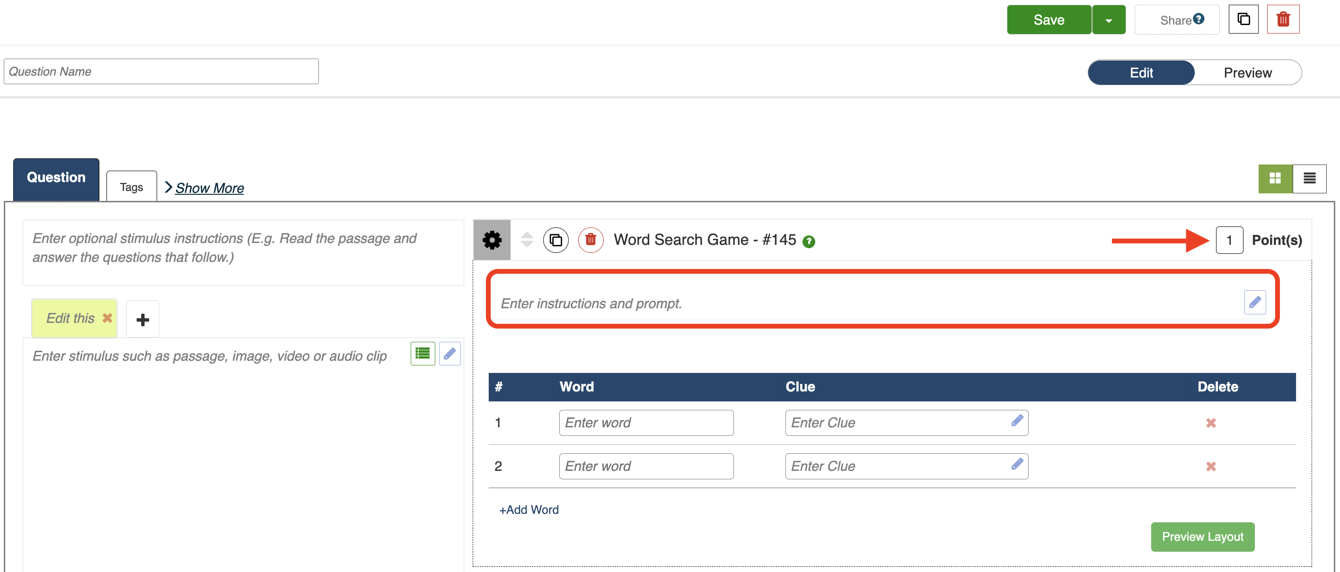Click the copy icon beside Share
1340x572 pixels.
[1243, 20]
